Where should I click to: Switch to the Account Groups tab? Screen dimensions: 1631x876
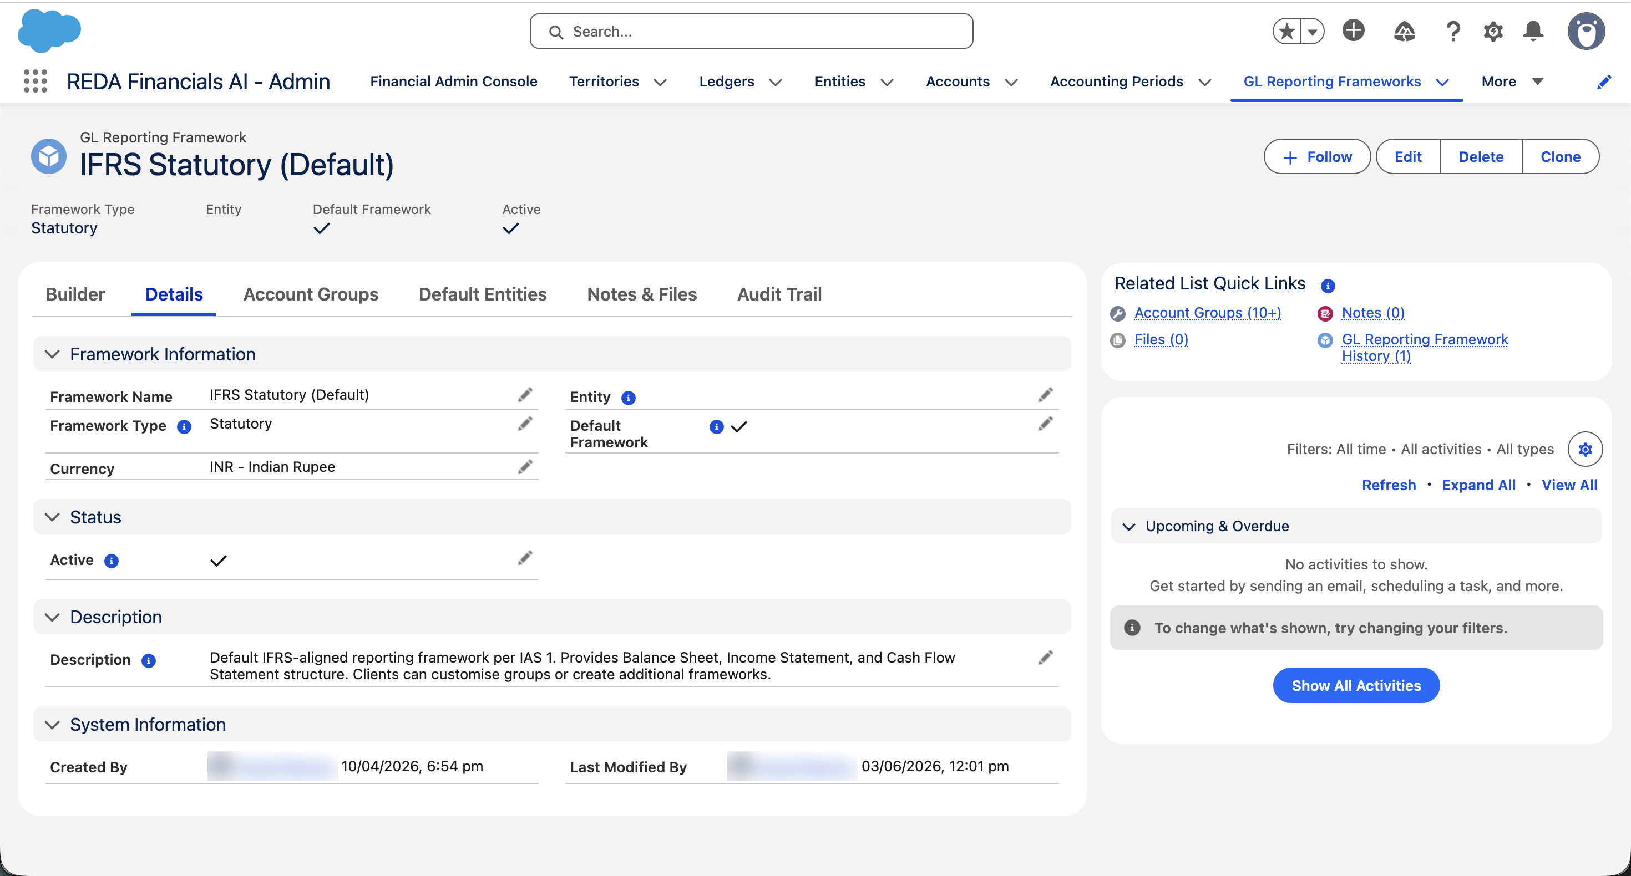(311, 294)
